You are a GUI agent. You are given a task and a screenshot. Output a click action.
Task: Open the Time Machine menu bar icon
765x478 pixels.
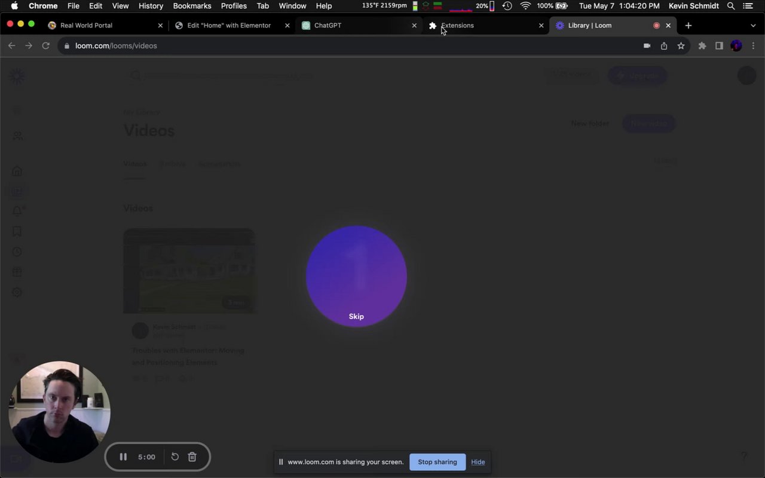[x=507, y=6]
